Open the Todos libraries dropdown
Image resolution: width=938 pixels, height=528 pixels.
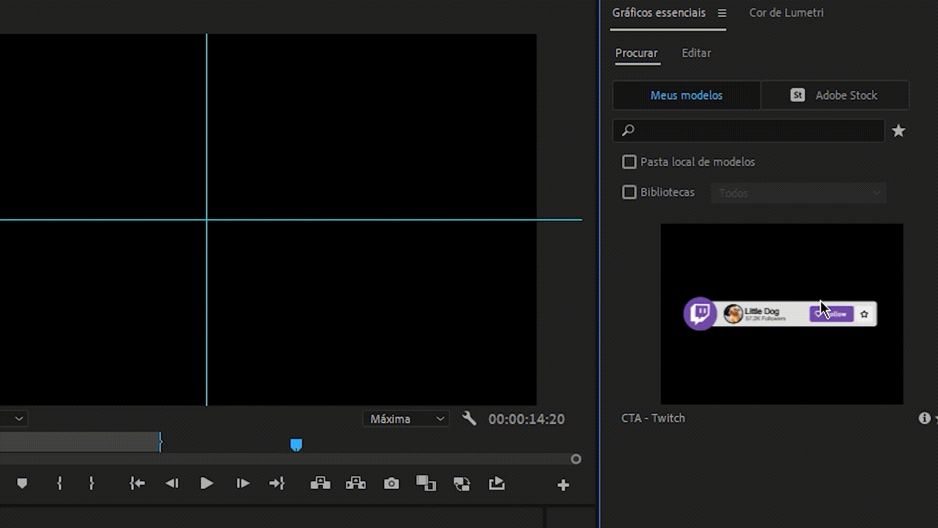(x=798, y=193)
